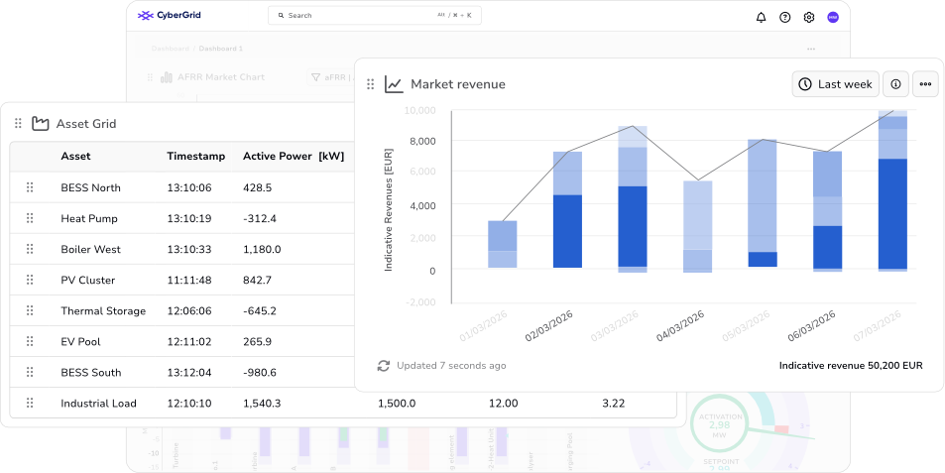Open settings via the gear icon
The image size is (945, 473).
click(x=809, y=18)
